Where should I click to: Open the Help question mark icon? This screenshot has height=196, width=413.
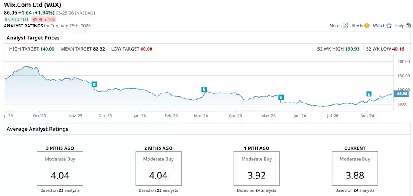408,26
